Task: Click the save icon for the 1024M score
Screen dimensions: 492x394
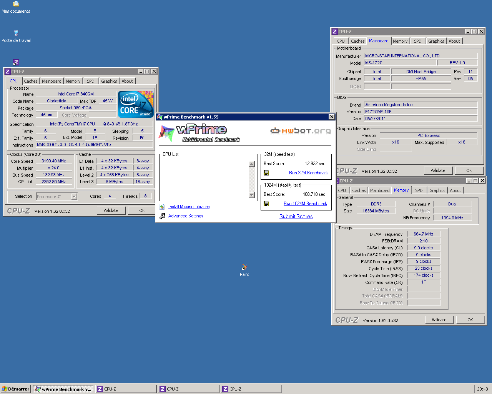Action: click(266, 204)
